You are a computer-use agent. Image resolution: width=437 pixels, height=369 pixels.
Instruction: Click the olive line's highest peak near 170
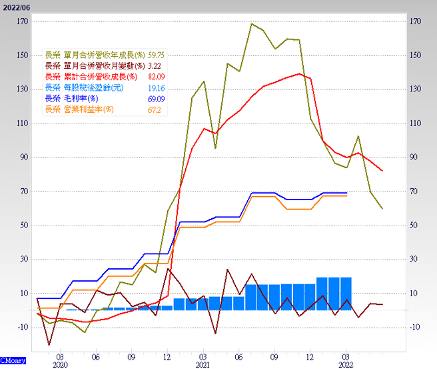(252, 24)
